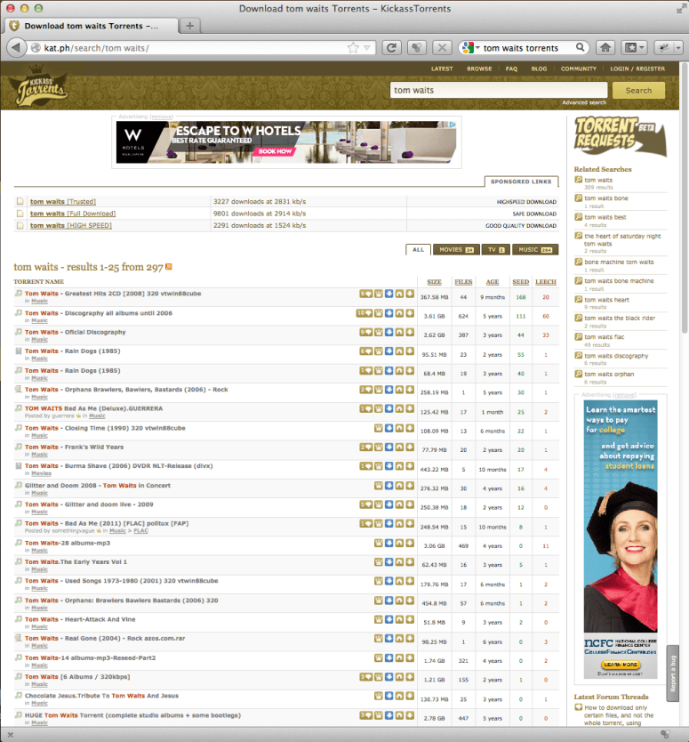Open the Browse menu item in the top navigation
689x742 pixels.
(479, 69)
